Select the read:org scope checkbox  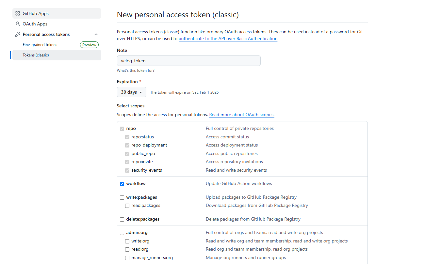point(127,249)
